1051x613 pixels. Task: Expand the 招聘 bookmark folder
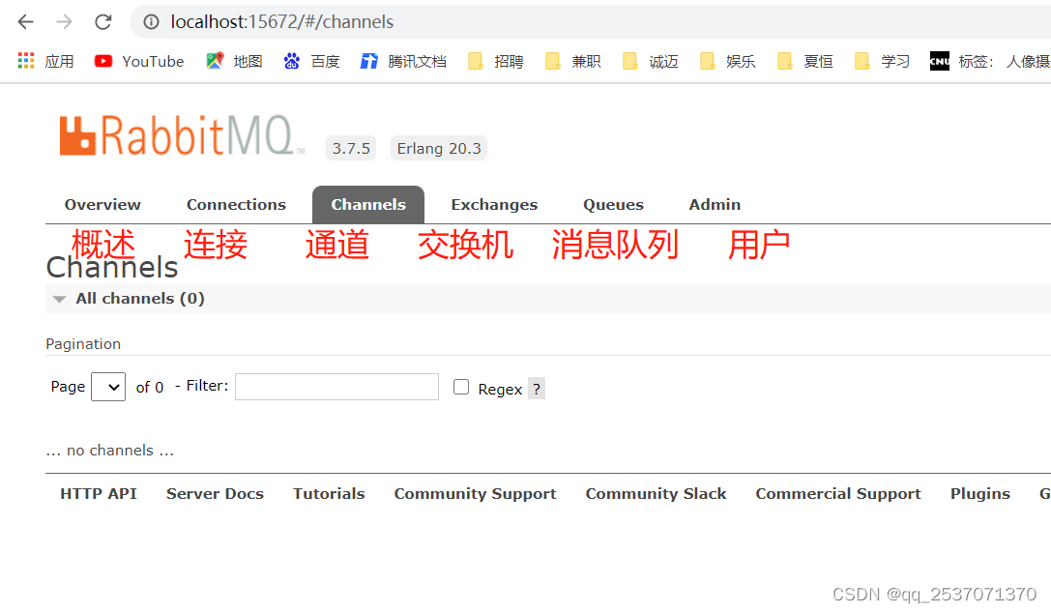pos(495,60)
